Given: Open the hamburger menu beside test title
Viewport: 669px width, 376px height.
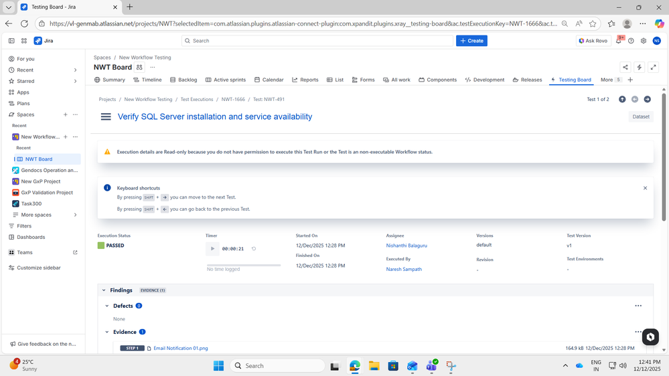Looking at the screenshot, I should pyautogui.click(x=106, y=117).
